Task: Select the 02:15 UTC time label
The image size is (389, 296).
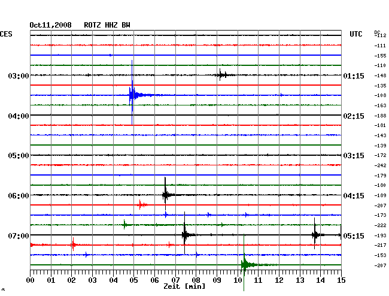Action: click(x=354, y=116)
